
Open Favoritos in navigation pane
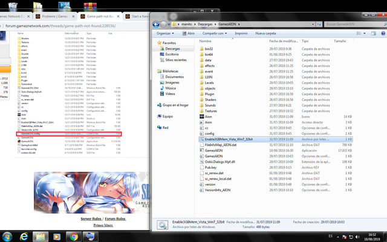pyautogui.click(x=169, y=43)
